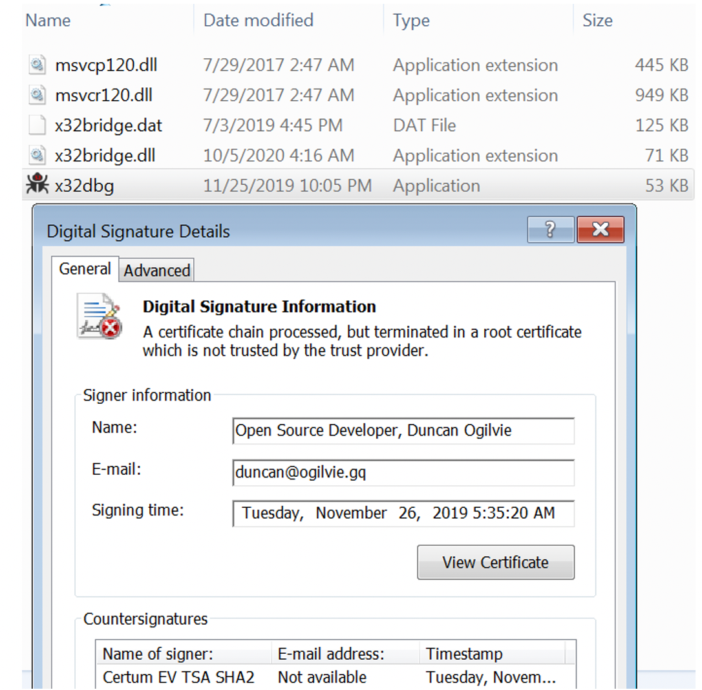Open the help question mark button

click(551, 229)
